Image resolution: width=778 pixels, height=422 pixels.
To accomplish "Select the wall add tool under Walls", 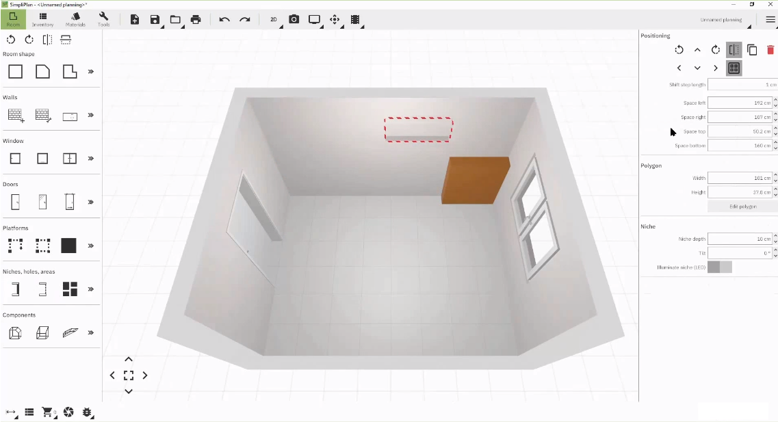I will pyautogui.click(x=15, y=115).
